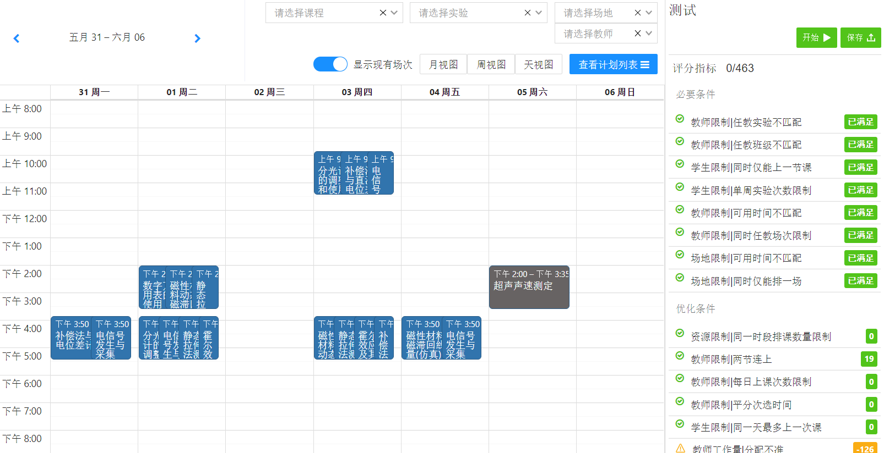Click green check icon beside 教师限制|两节连上
884x453 pixels.
click(x=680, y=356)
